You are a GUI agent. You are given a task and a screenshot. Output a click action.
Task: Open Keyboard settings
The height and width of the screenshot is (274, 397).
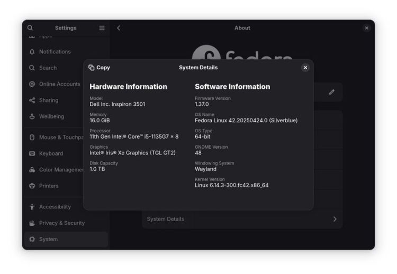pyautogui.click(x=51, y=154)
